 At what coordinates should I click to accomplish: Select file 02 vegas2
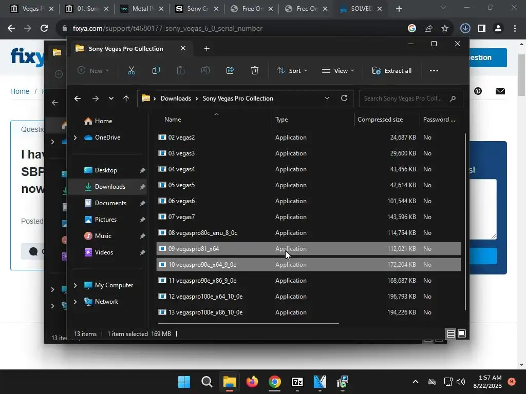[308, 137]
